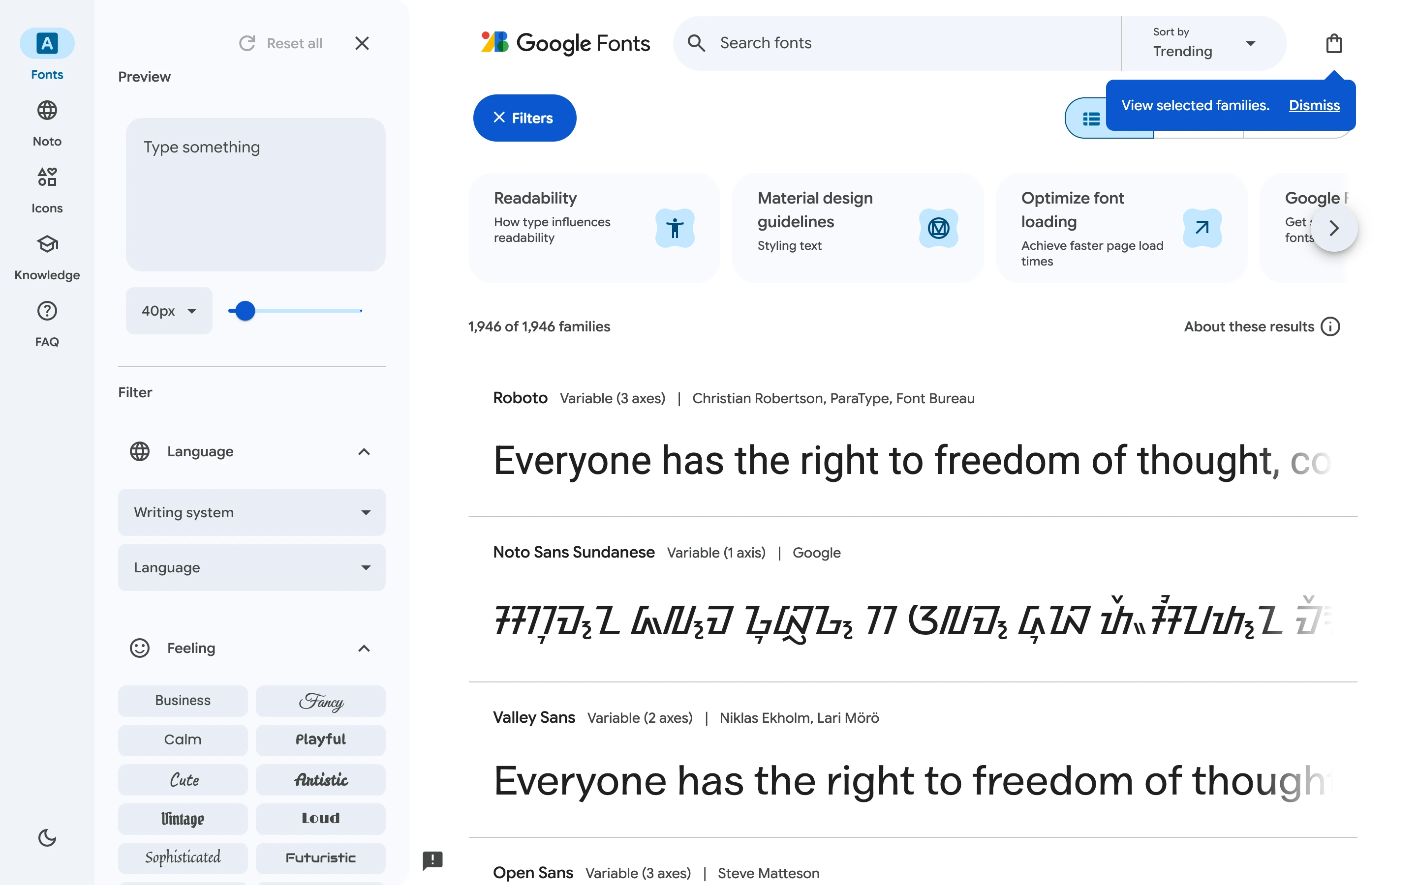Open the Noto globe icon

(47, 110)
